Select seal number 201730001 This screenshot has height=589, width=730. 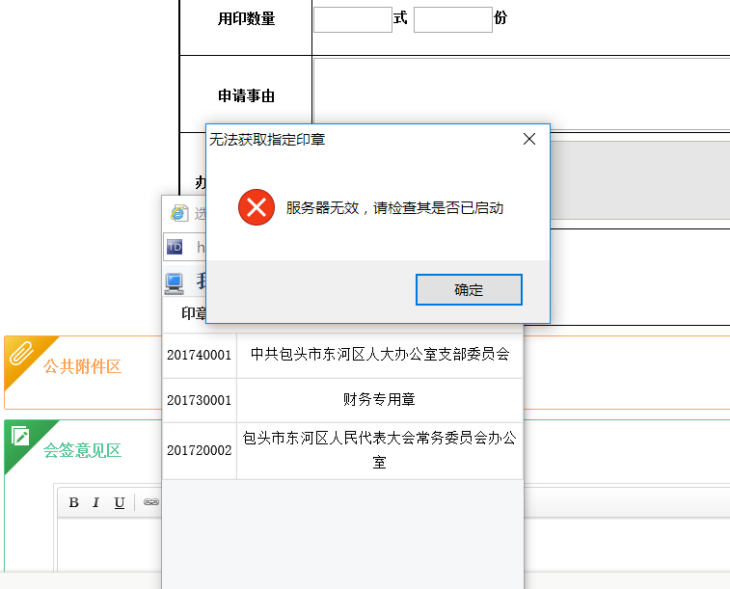tap(200, 400)
